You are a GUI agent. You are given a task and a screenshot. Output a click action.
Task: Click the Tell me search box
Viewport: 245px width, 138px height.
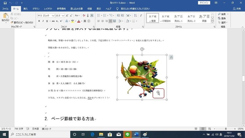click(x=135, y=9)
